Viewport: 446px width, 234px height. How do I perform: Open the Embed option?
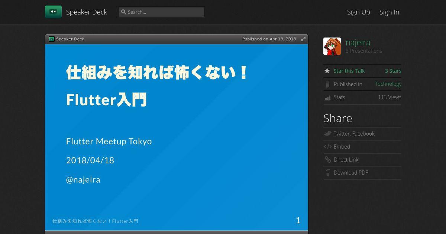click(x=342, y=147)
